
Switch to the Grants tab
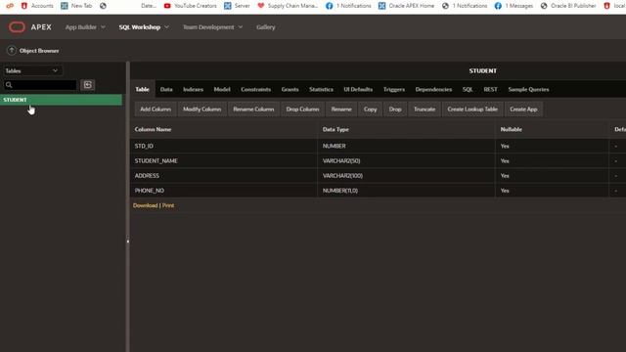pyautogui.click(x=290, y=89)
